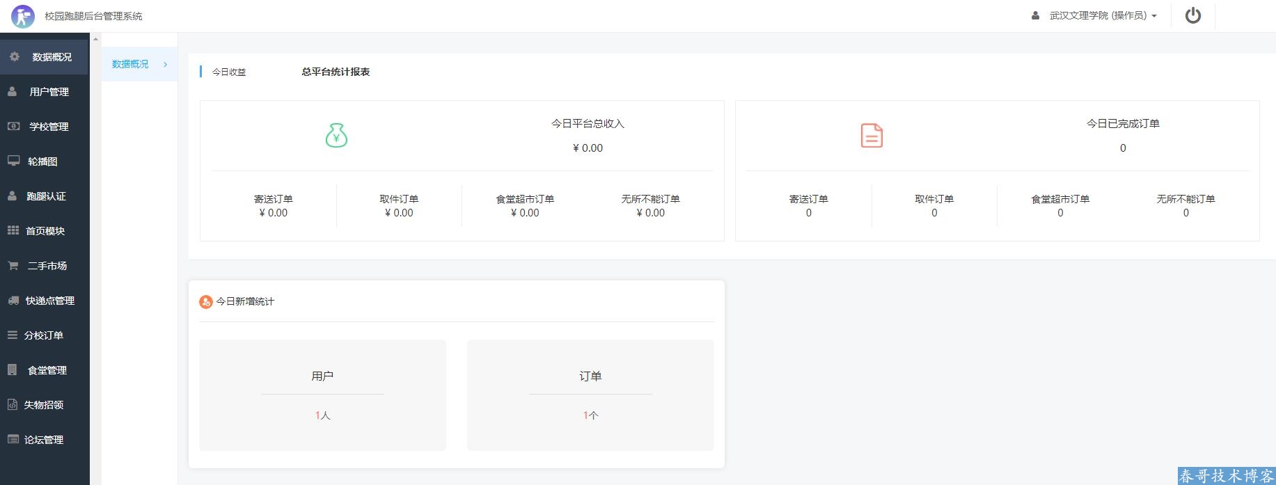Select the 数据概况 submenu entry
Viewport: 1276px width, 485px height.
[x=139, y=64]
